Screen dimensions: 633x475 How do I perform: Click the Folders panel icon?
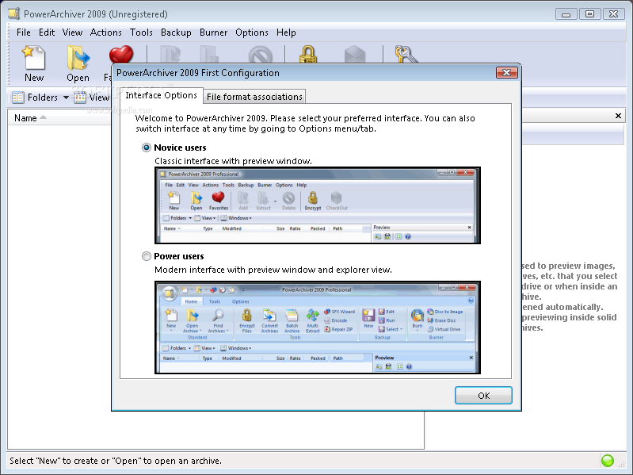pos(18,98)
